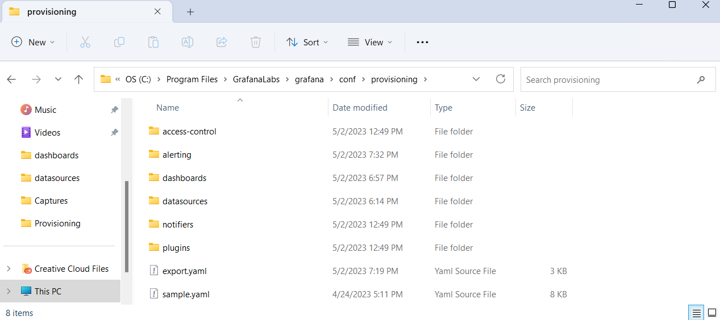Sort by Date modified column header

pos(360,107)
